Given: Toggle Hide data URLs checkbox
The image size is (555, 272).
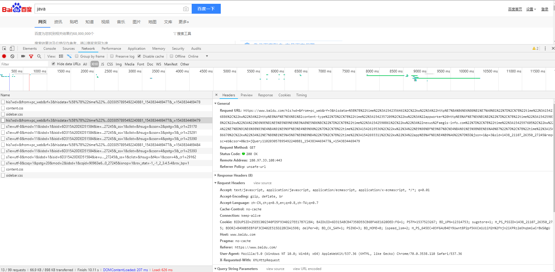Looking at the screenshot, I should point(54,64).
